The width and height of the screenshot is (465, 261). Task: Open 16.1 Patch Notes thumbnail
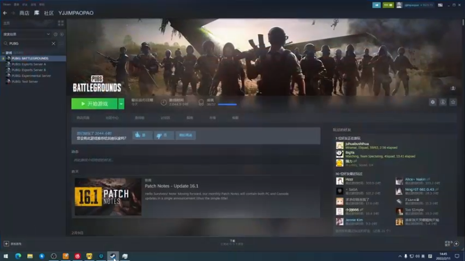click(108, 197)
